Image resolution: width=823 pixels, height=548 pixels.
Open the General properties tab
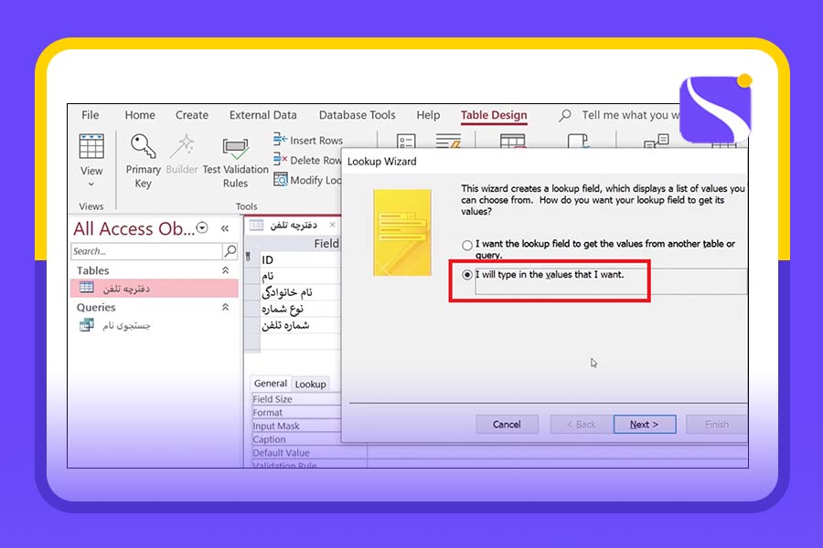click(x=271, y=384)
